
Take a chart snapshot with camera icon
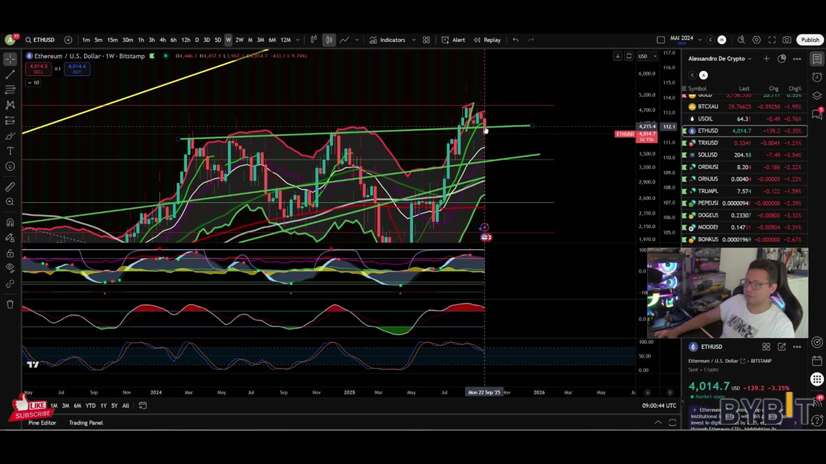tap(787, 40)
